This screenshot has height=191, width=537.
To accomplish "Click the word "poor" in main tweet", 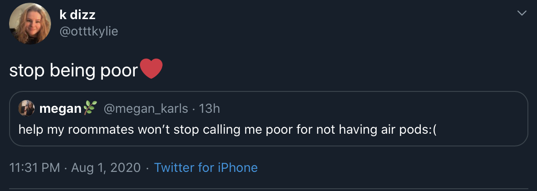I will 120,71.
